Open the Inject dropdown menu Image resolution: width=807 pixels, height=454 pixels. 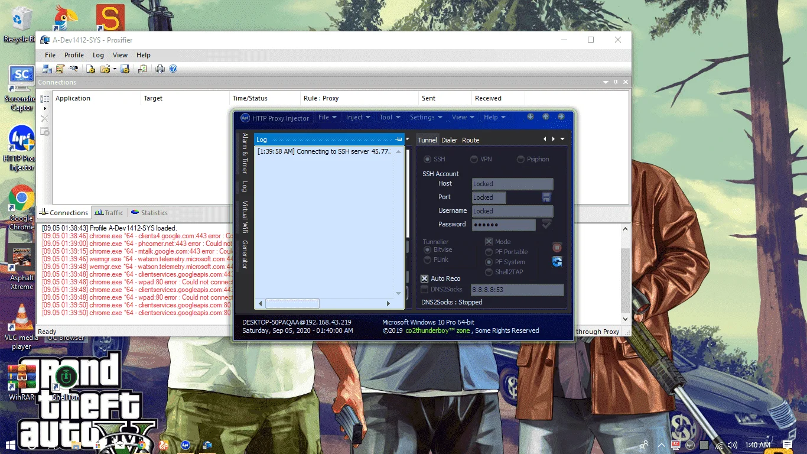(358, 117)
